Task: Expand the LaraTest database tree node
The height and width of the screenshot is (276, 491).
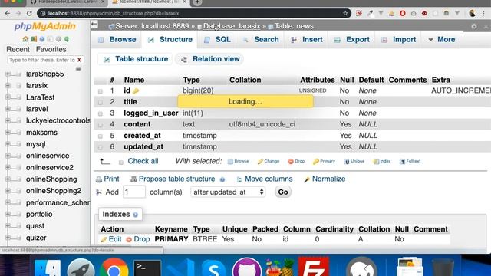Action: click(8, 97)
